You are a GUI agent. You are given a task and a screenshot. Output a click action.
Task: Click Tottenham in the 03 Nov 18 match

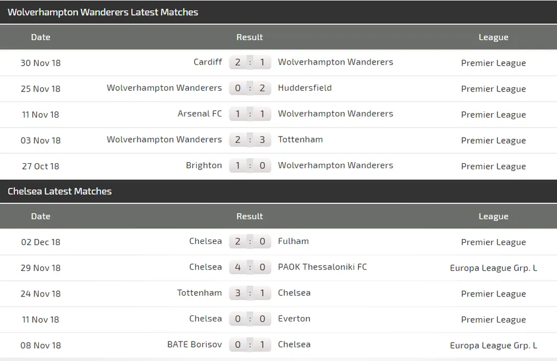(x=300, y=139)
